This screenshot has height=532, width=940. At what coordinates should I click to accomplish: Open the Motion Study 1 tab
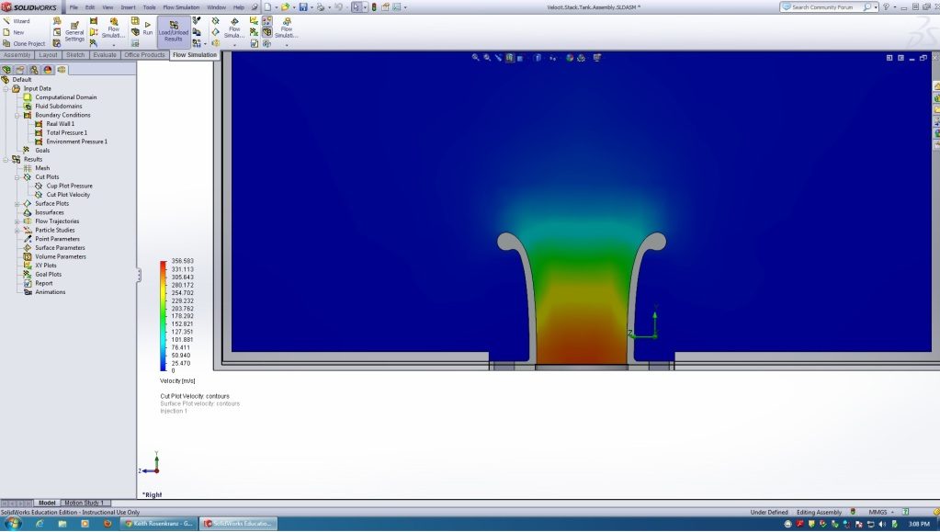click(x=84, y=503)
